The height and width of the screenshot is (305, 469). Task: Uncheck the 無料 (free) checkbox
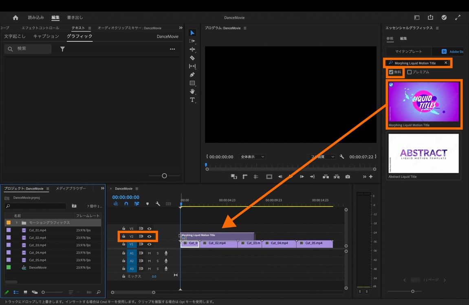click(x=391, y=72)
